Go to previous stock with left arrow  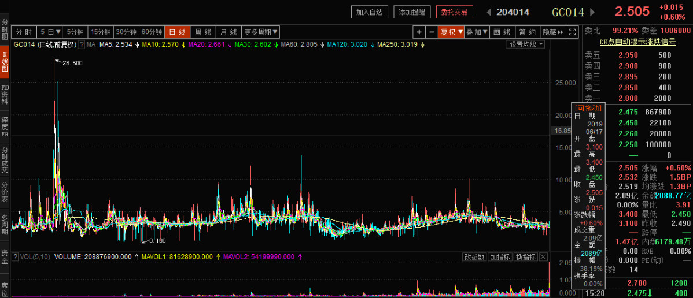tap(489, 12)
